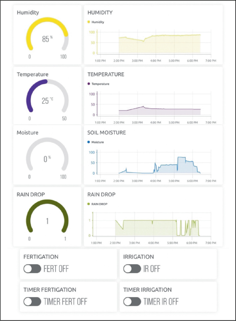
Task: Click the FERTIGATION widget label
Action: tap(41, 257)
